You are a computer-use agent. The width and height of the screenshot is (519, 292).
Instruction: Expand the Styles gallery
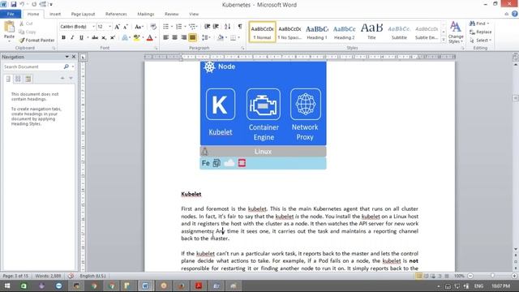[x=444, y=40]
